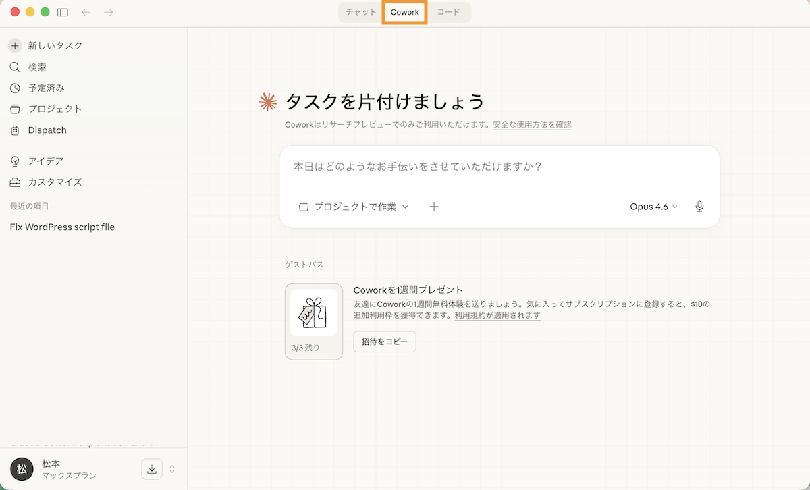Image resolution: width=810 pixels, height=490 pixels.
Task: Open カスタマイズ toolbox icon
Action: click(x=15, y=182)
